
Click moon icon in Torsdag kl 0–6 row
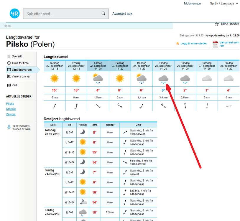(83, 132)
